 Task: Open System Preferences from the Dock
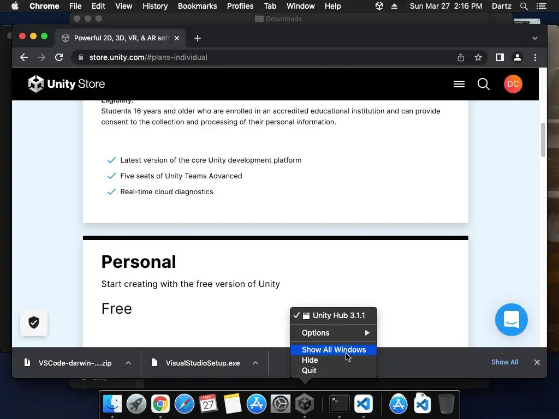pos(281,404)
